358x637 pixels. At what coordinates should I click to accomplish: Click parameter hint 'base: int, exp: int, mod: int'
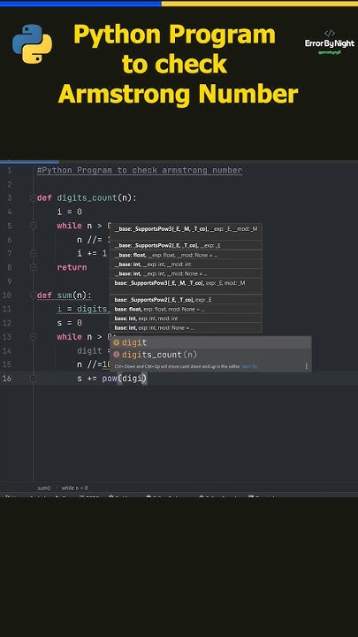pos(186,318)
